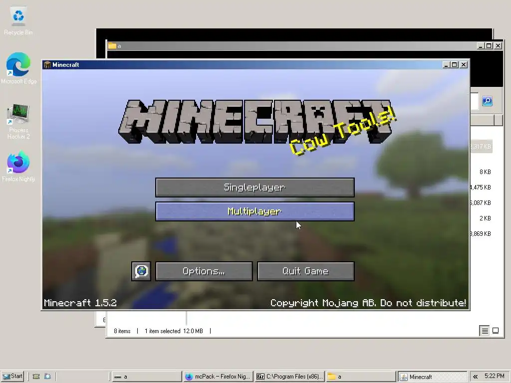
Task: Click the Singleplayer button
Action: point(255,188)
